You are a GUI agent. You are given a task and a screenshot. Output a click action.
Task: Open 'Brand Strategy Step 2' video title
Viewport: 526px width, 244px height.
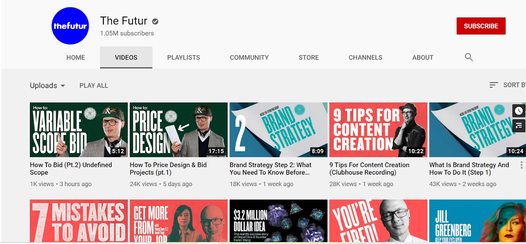click(271, 169)
